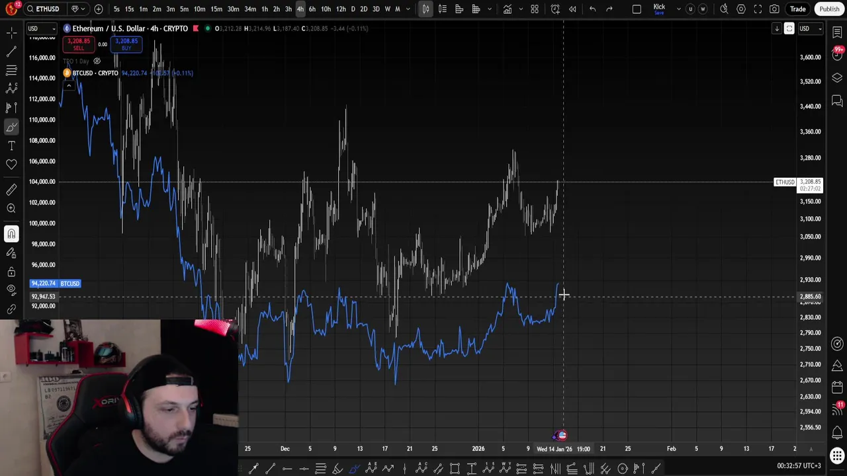This screenshot has height=476, width=847.
Task: Toggle lock all drawings
Action: [11, 271]
